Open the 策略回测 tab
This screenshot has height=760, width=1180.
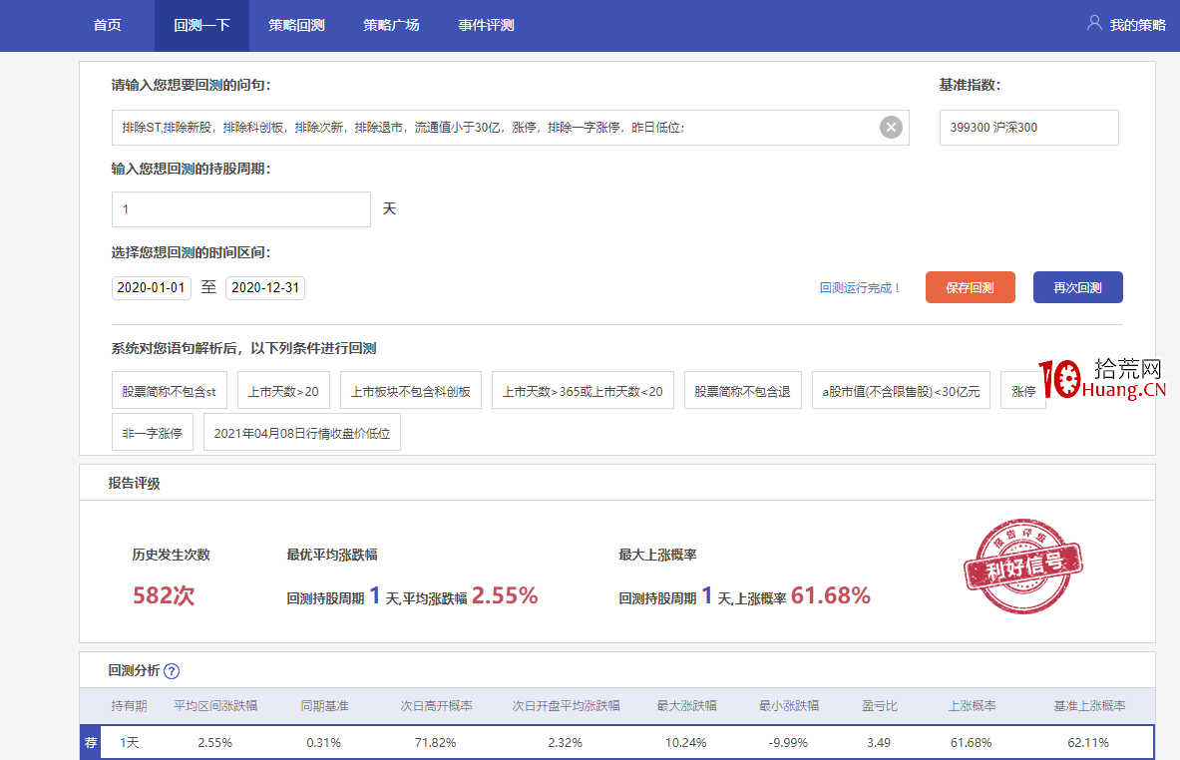click(296, 25)
